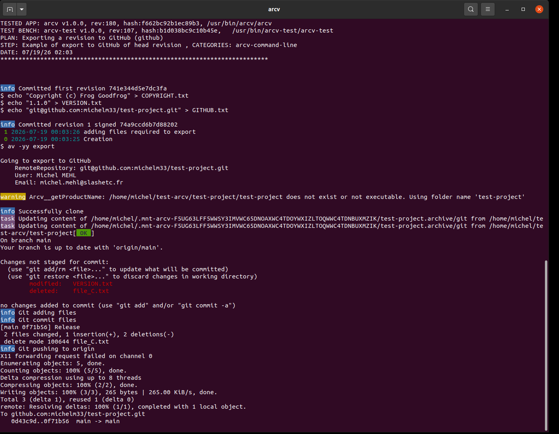The image size is (559, 434).
Task: Click revision 0 'Creation' entry
Action: [x=58, y=139]
